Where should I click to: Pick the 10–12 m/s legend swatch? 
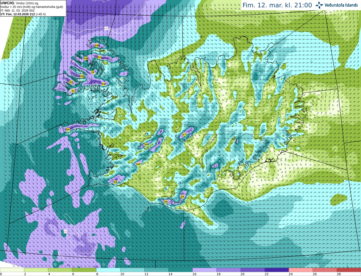click(x=132, y=270)
